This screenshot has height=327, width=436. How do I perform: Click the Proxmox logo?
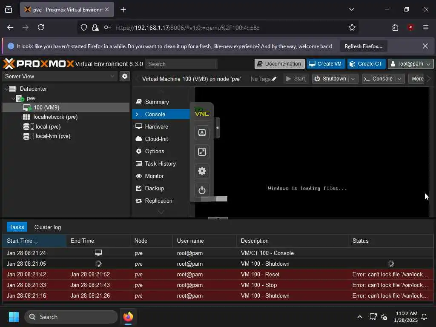[x=39, y=64]
